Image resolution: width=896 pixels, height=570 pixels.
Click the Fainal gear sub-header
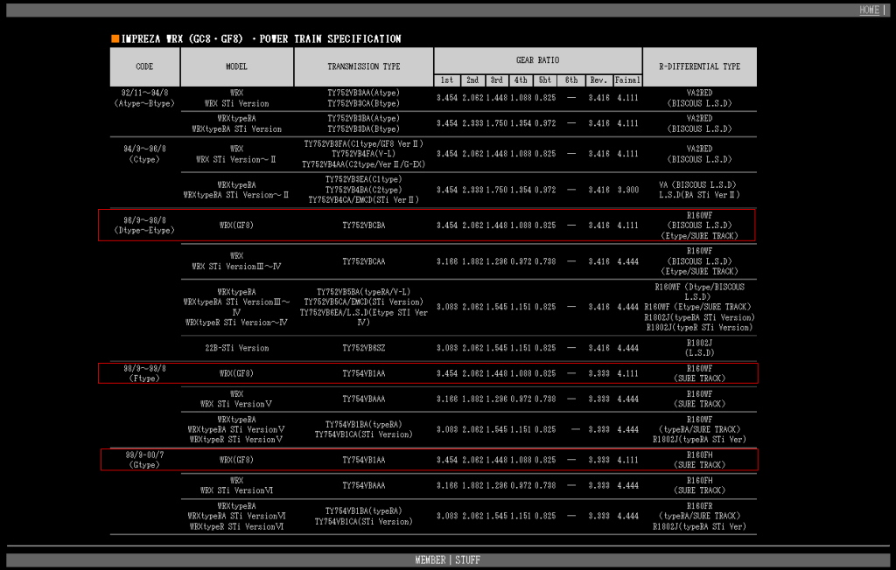pyautogui.click(x=627, y=80)
